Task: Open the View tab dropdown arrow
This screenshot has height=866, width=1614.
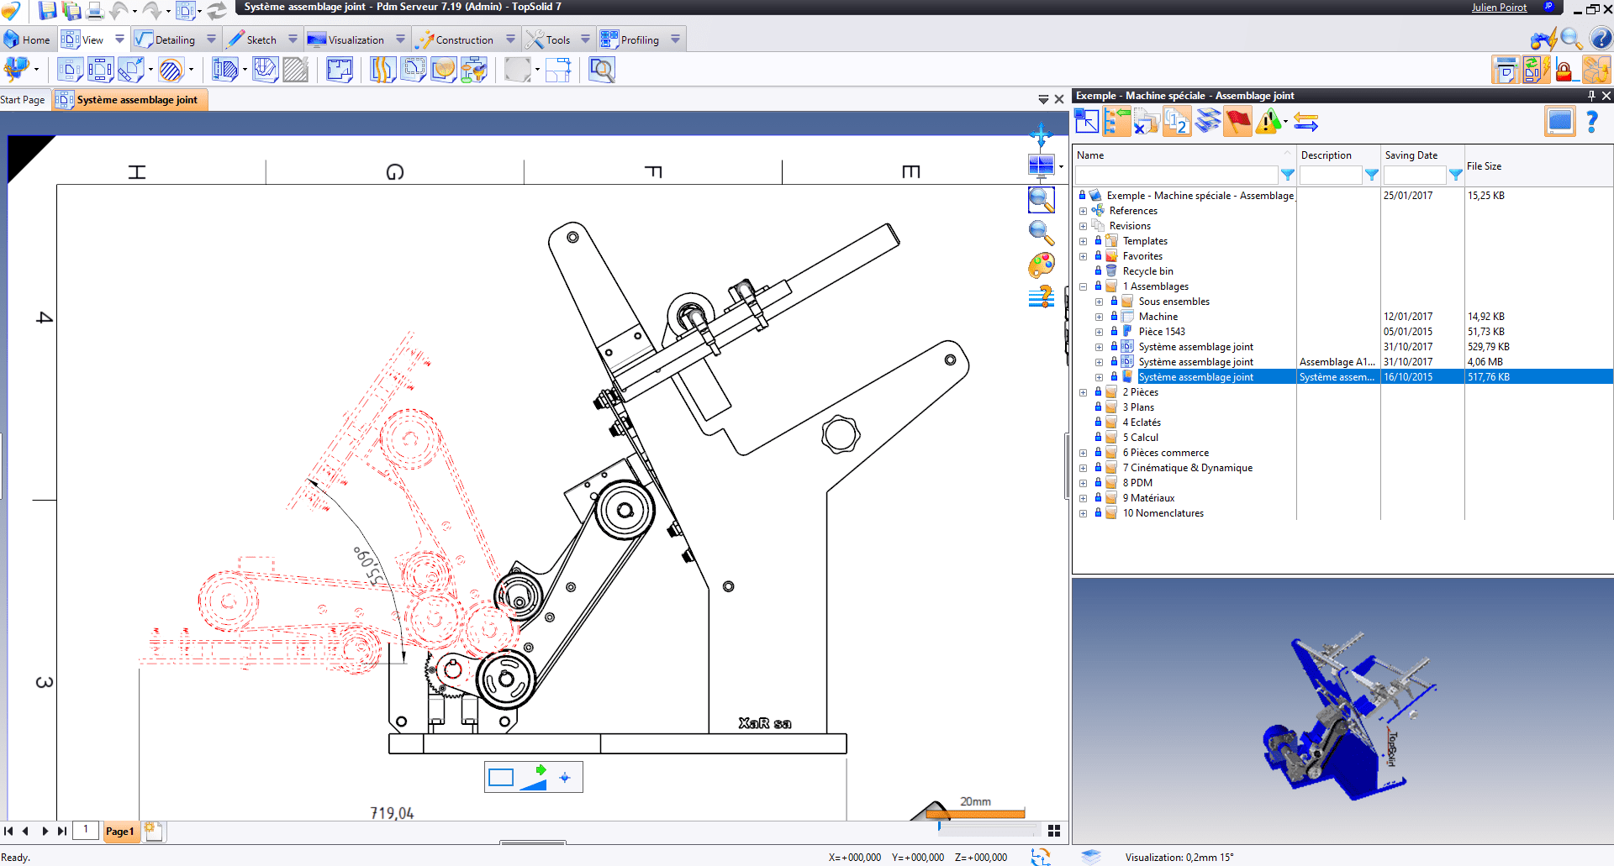Action: tap(119, 39)
